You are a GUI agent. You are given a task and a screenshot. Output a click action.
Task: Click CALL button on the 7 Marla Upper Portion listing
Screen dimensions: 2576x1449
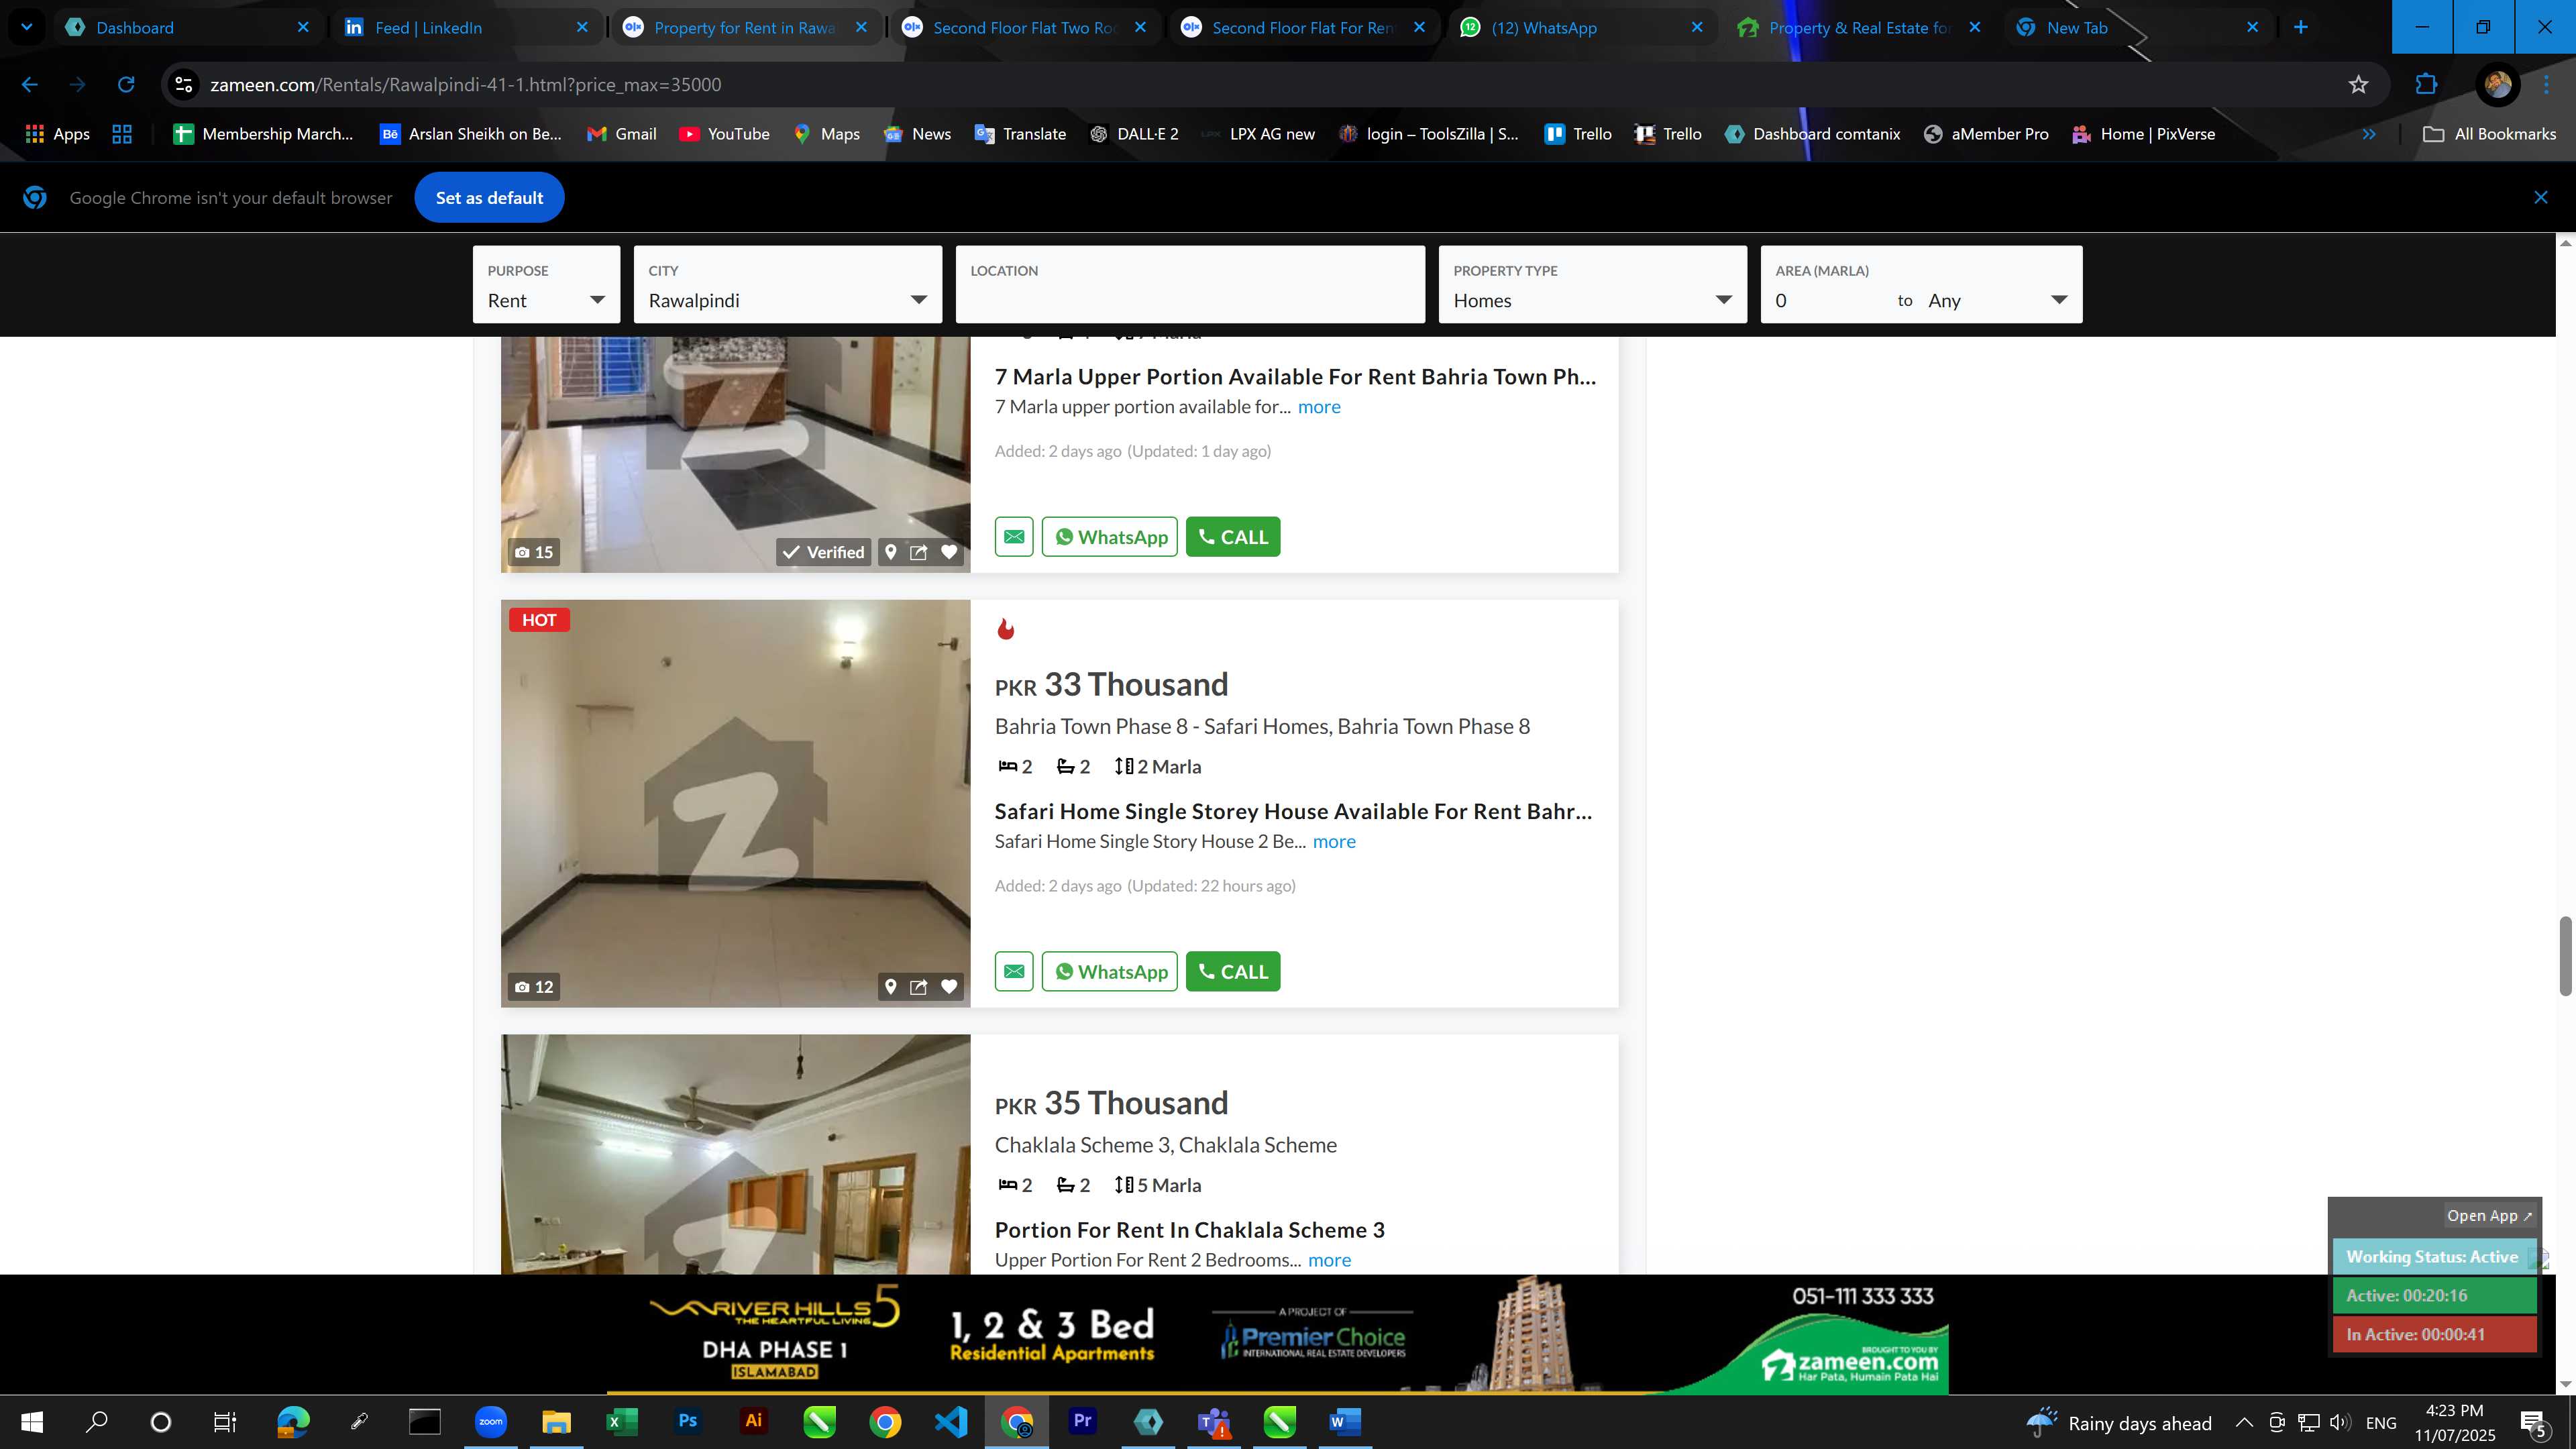[1233, 537]
